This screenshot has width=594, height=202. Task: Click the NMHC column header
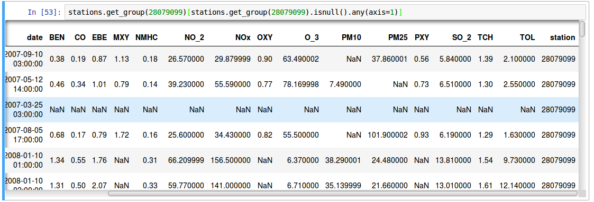tap(147, 37)
